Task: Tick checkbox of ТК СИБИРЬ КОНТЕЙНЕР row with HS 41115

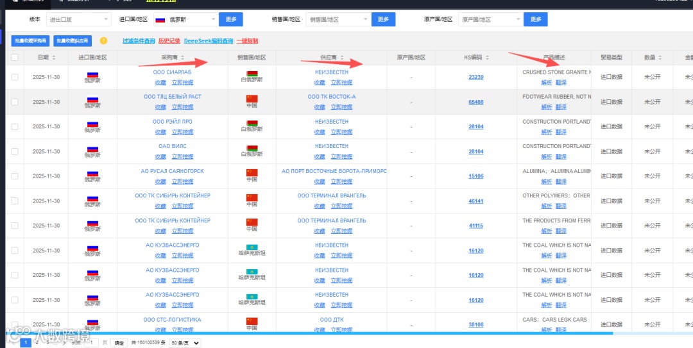Action: [x=15, y=225]
